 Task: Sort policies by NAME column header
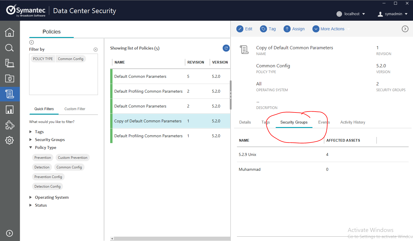120,62
